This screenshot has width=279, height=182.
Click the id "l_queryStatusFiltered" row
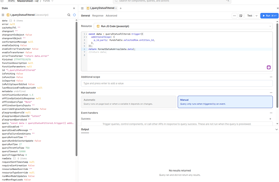[19, 70]
